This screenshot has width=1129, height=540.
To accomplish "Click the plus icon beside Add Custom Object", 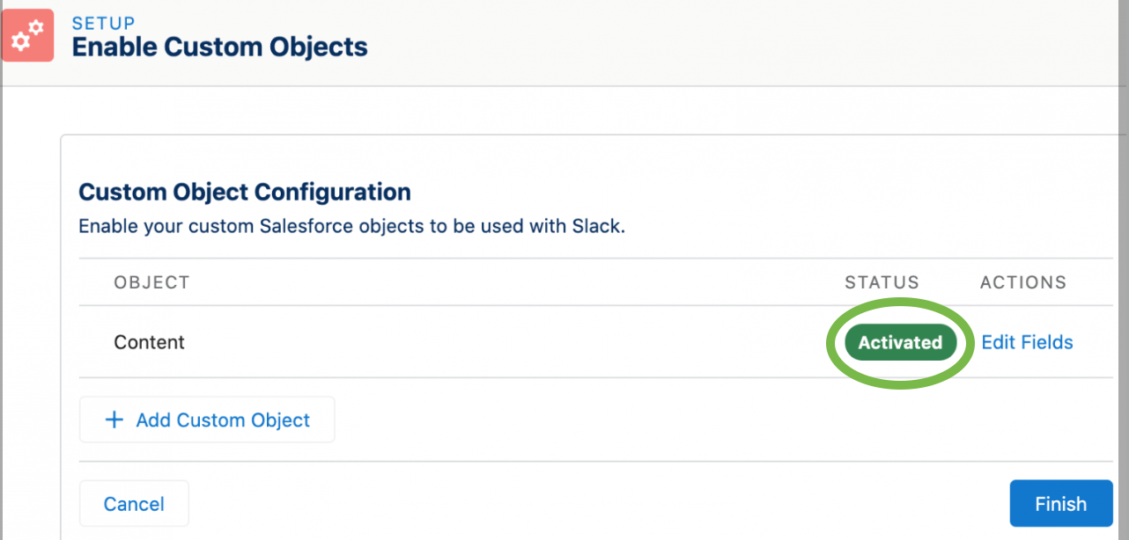I will click(114, 420).
